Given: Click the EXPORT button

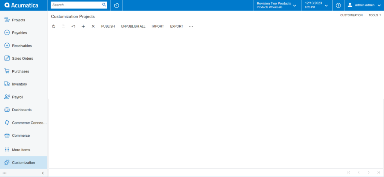Looking at the screenshot, I should click(x=177, y=27).
